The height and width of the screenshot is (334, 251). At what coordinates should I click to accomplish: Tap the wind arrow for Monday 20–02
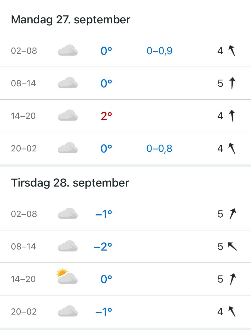(x=232, y=148)
